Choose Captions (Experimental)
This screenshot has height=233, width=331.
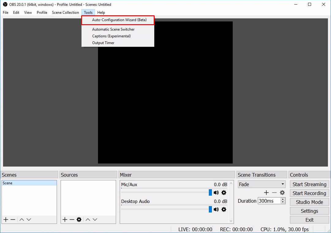pos(118,36)
